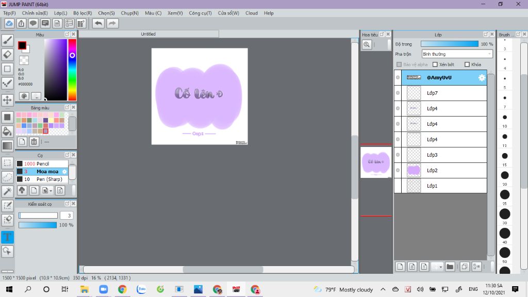
Task: Select the Text tool
Action: [x=7, y=237]
